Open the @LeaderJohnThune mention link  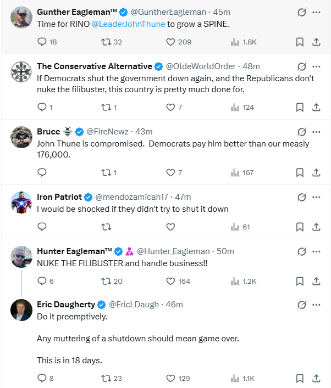coord(128,25)
